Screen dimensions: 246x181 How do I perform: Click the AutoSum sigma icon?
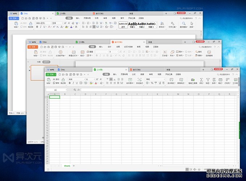coord(202,80)
